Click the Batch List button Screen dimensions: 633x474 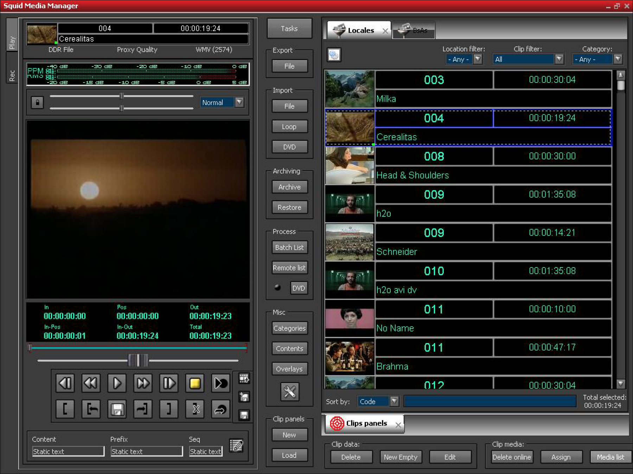point(289,248)
